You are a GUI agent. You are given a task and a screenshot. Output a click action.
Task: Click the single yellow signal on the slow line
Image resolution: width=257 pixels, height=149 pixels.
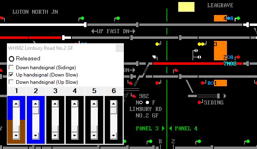click(x=157, y=44)
